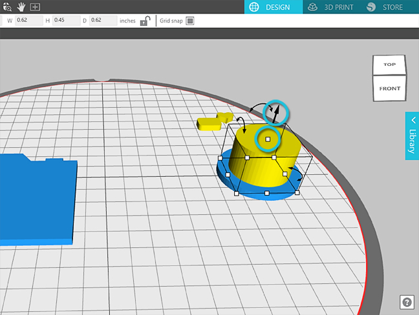Click the D depth field

click(103, 20)
